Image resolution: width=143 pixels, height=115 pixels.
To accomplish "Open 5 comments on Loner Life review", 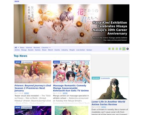I will 105,78.
